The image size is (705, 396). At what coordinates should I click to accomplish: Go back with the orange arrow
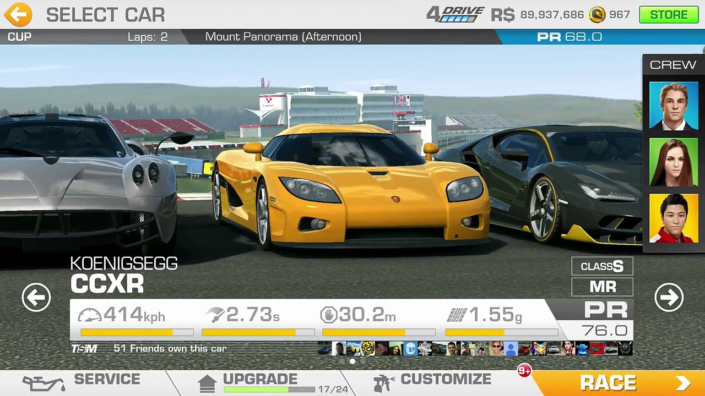(18, 14)
